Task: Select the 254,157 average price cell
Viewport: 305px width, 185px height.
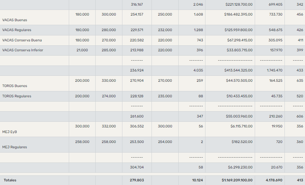Action: (x=137, y=15)
